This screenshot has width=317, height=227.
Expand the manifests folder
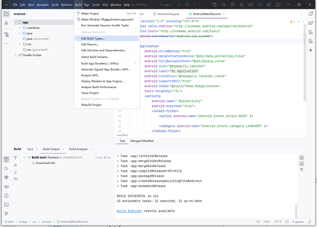coord(20,28)
